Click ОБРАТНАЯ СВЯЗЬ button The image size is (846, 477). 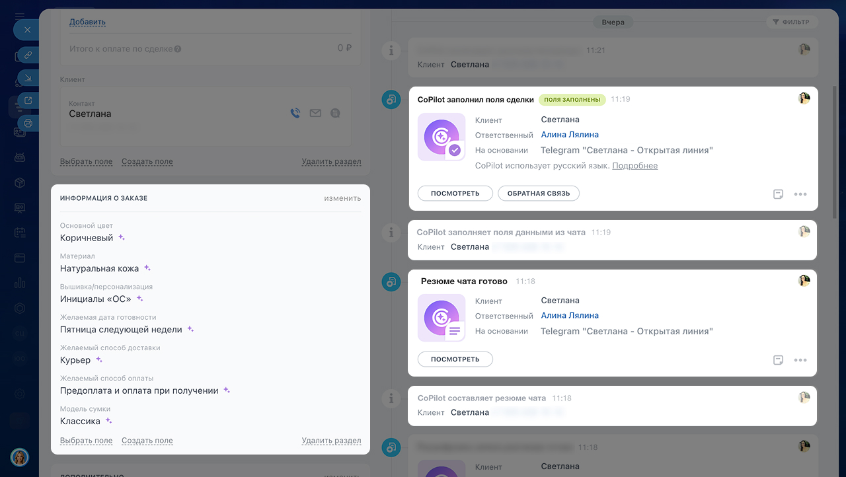click(539, 194)
